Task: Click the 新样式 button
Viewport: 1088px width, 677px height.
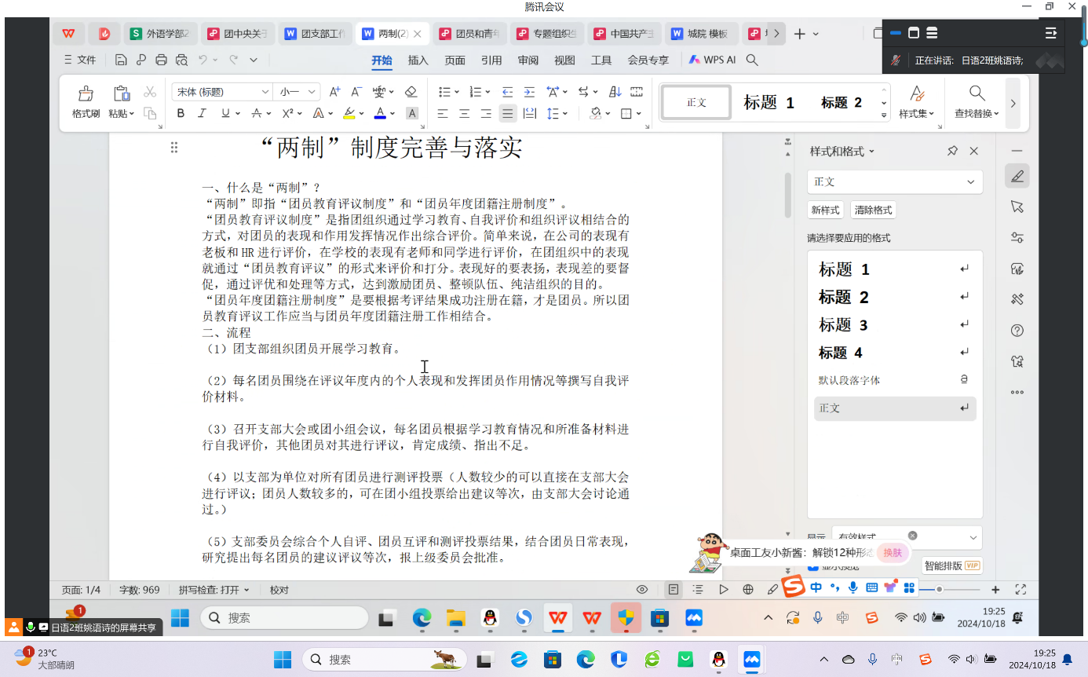Action: [825, 210]
